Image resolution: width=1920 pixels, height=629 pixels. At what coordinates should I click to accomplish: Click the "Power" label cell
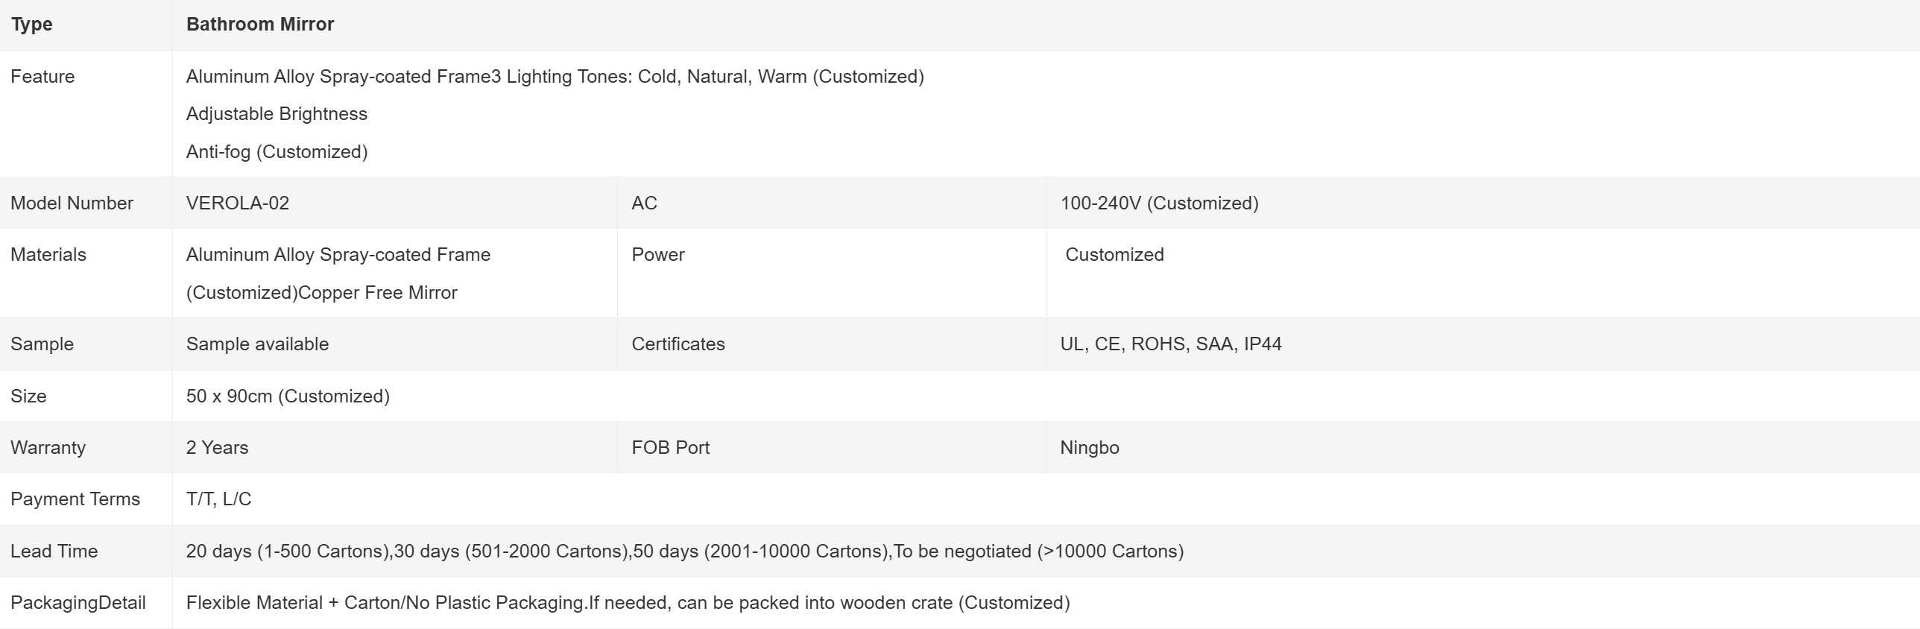click(x=657, y=255)
